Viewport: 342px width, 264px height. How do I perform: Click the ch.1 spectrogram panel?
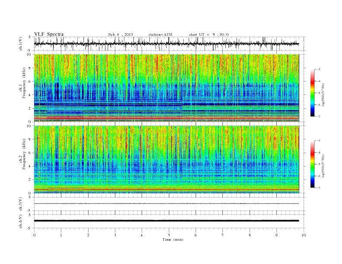166,88
